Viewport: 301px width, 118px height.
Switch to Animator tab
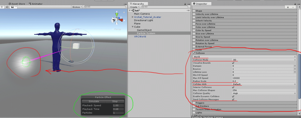coord(36,4)
